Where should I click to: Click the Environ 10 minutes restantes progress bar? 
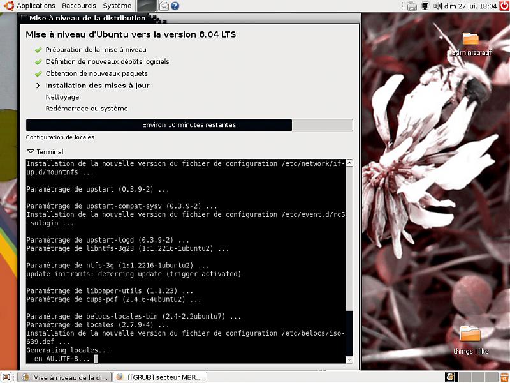(x=189, y=125)
